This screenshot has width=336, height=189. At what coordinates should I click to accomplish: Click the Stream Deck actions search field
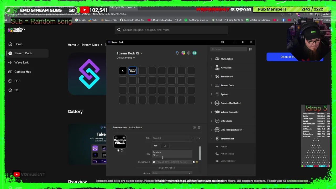tap(229, 49)
